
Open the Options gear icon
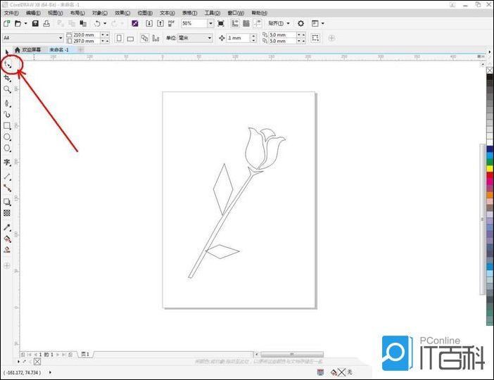pyautogui.click(x=300, y=23)
